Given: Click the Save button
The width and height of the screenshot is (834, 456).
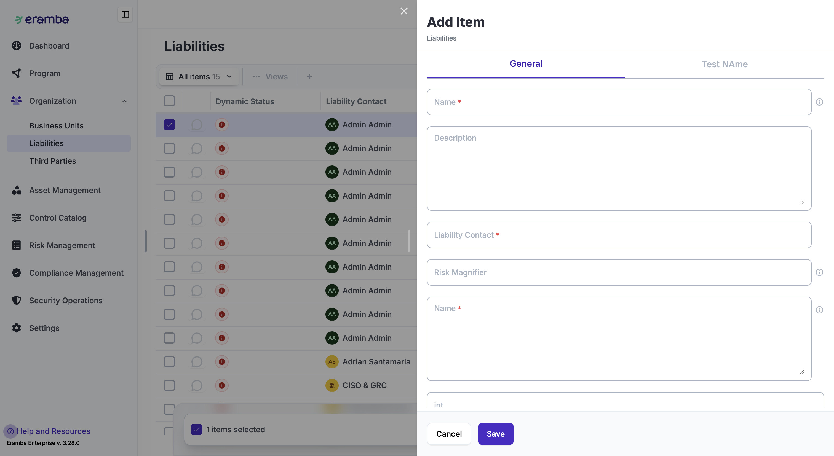Looking at the screenshot, I should pyautogui.click(x=495, y=434).
